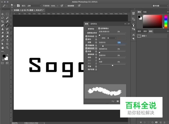Image resolution: width=169 pixels, height=124 pixels.
Task: Select the Pencil tool in toolbox
Action: (7, 25)
